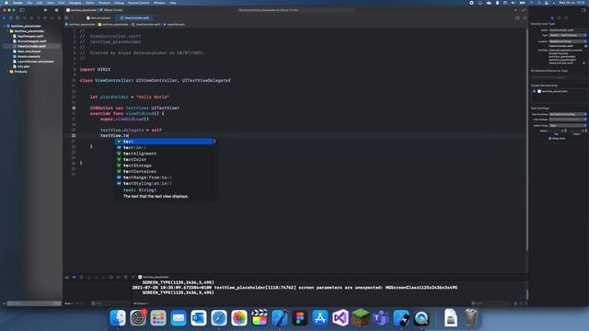Viewport: 589px width, 331px height.
Task: Open the Text Encoding dropdown
Action: 568,114
